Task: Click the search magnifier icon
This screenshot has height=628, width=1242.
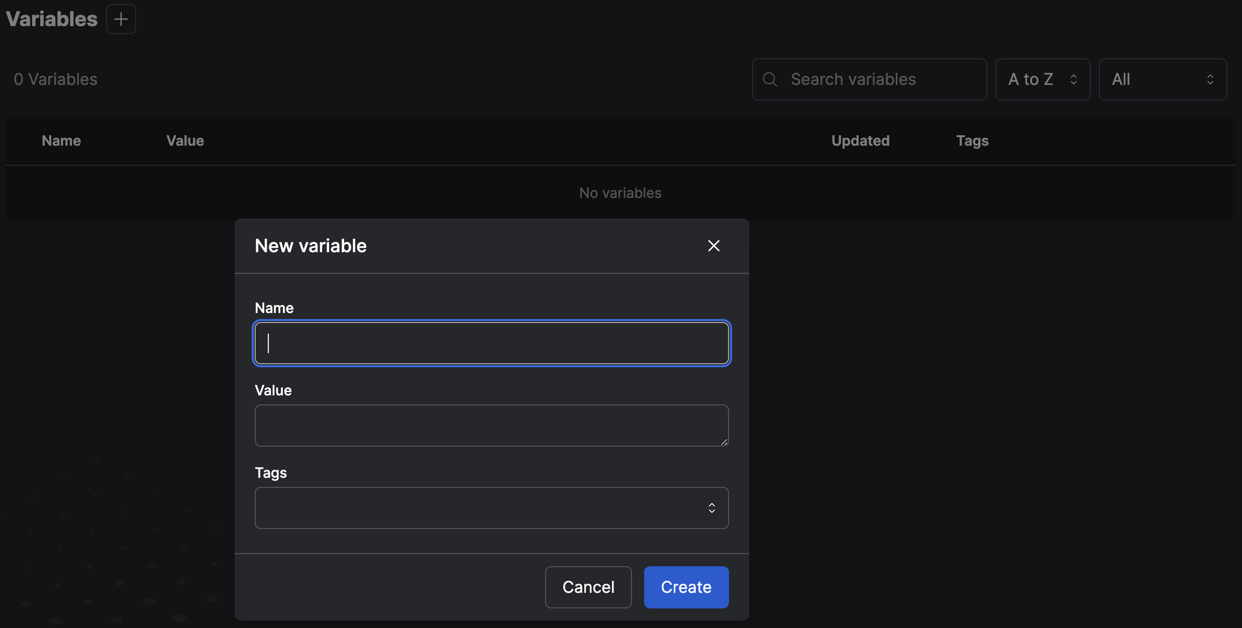Action: [x=770, y=79]
